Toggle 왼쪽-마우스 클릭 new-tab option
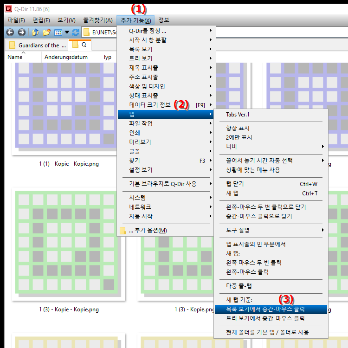348x348 pixels. [271, 272]
